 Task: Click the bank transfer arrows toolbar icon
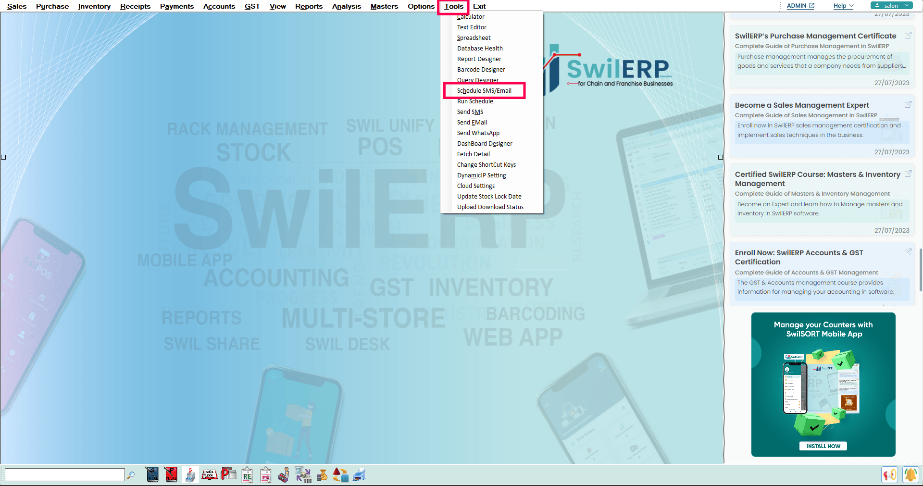303,474
